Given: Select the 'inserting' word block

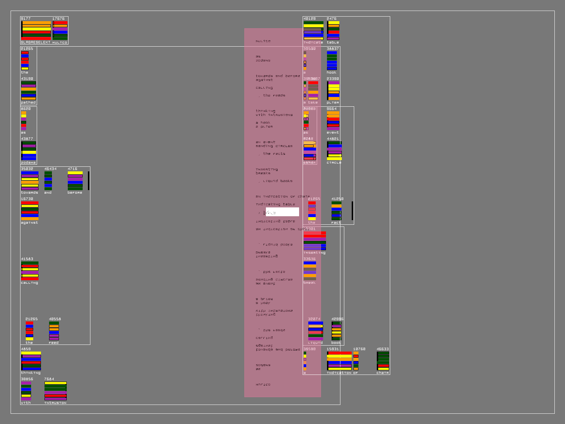Looking at the screenshot, I should [x=314, y=241].
